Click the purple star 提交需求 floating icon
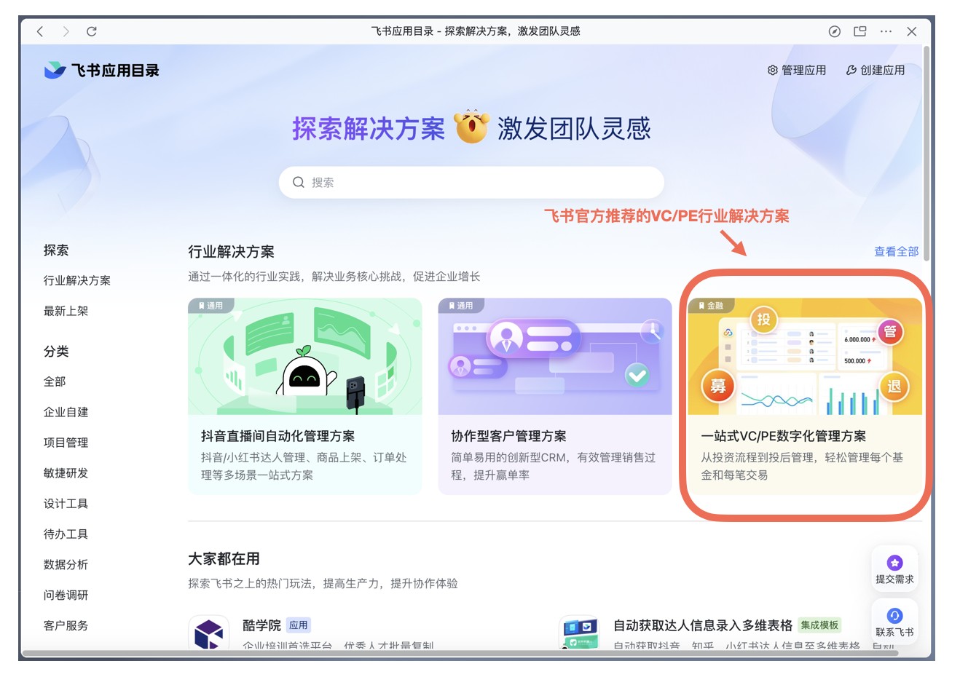 point(895,561)
